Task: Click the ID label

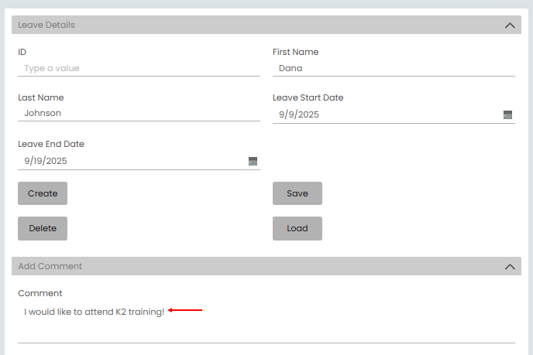Action: pos(22,52)
